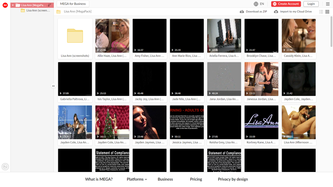The image size is (333, 187).
Task: Open the MEGA for Business button
Action: [73, 4]
